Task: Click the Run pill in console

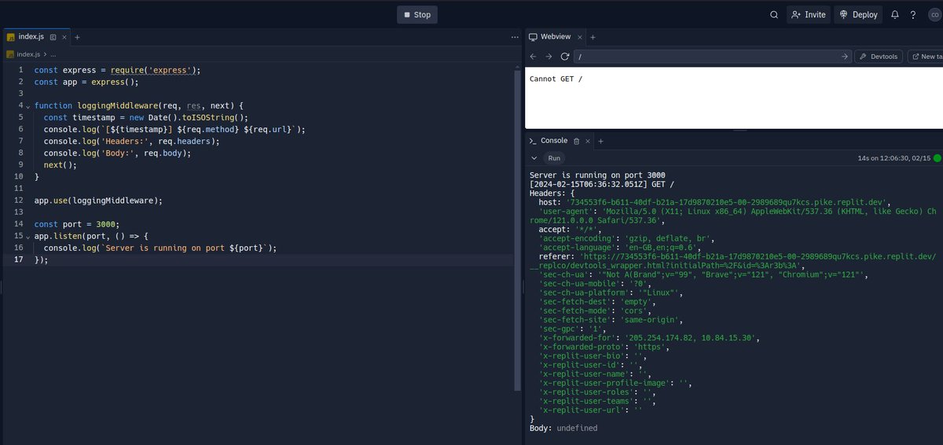Action: click(554, 158)
